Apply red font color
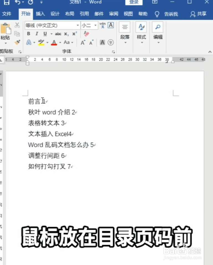213x265 pixels. coord(54,43)
